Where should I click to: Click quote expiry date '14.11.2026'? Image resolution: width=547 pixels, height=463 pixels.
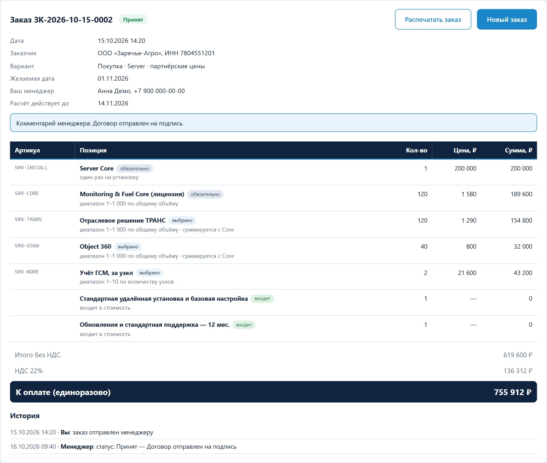113,103
